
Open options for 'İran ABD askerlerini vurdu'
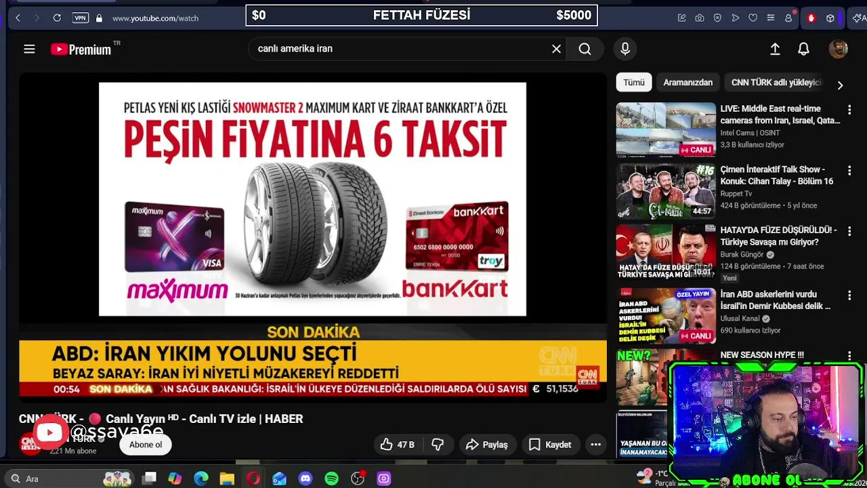point(849,295)
